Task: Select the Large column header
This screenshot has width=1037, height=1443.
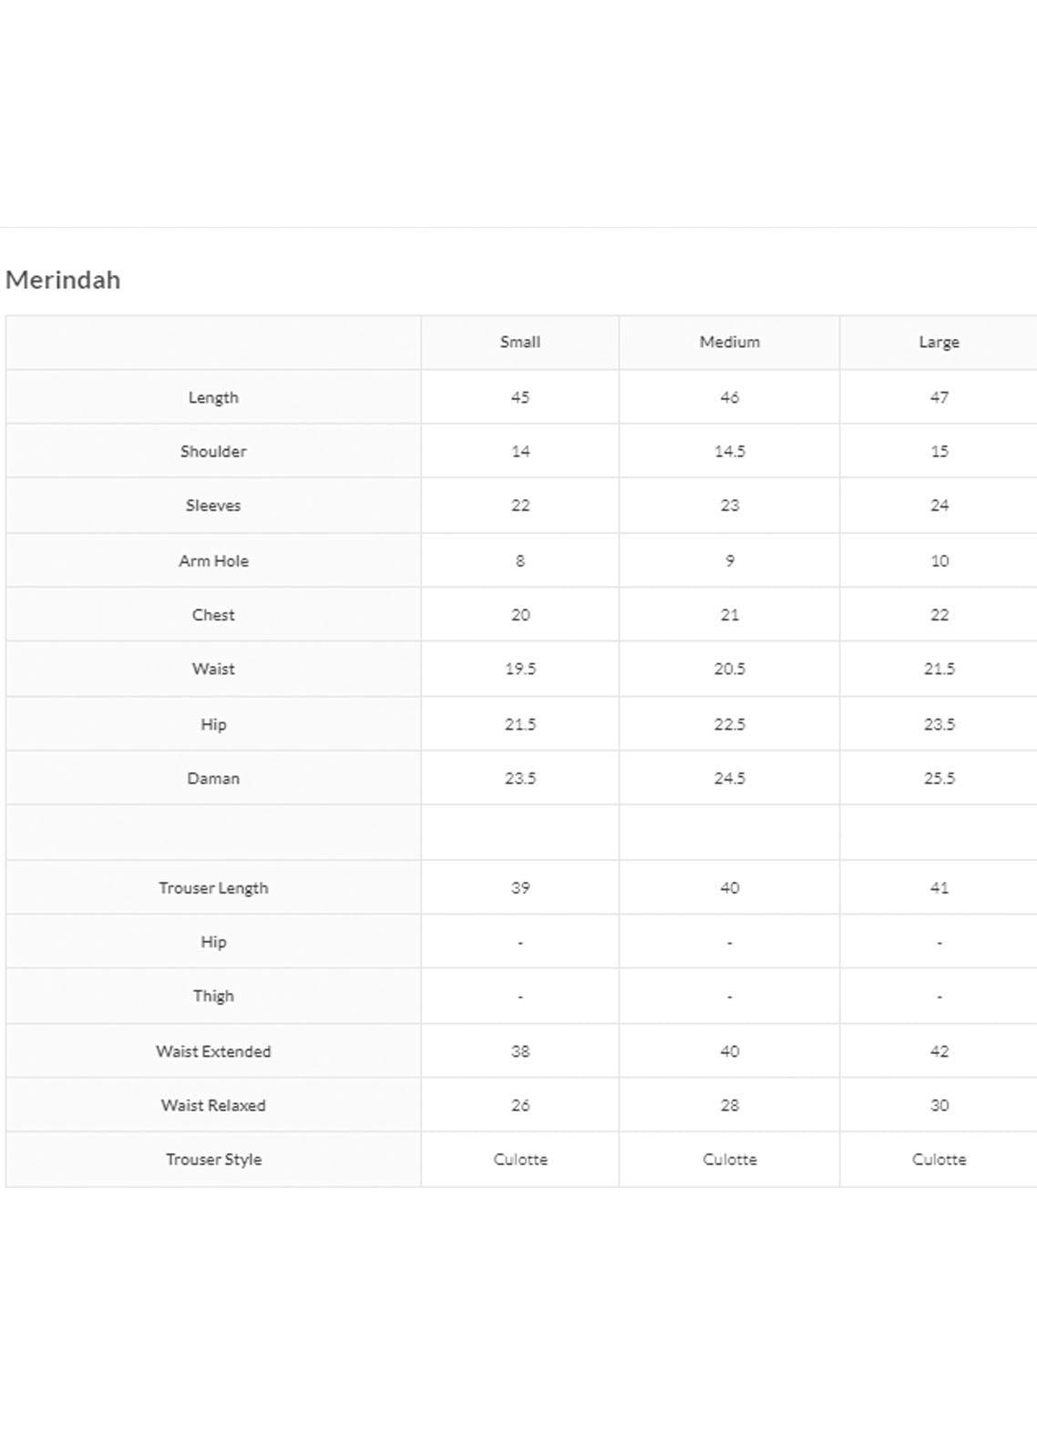Action: (x=939, y=343)
